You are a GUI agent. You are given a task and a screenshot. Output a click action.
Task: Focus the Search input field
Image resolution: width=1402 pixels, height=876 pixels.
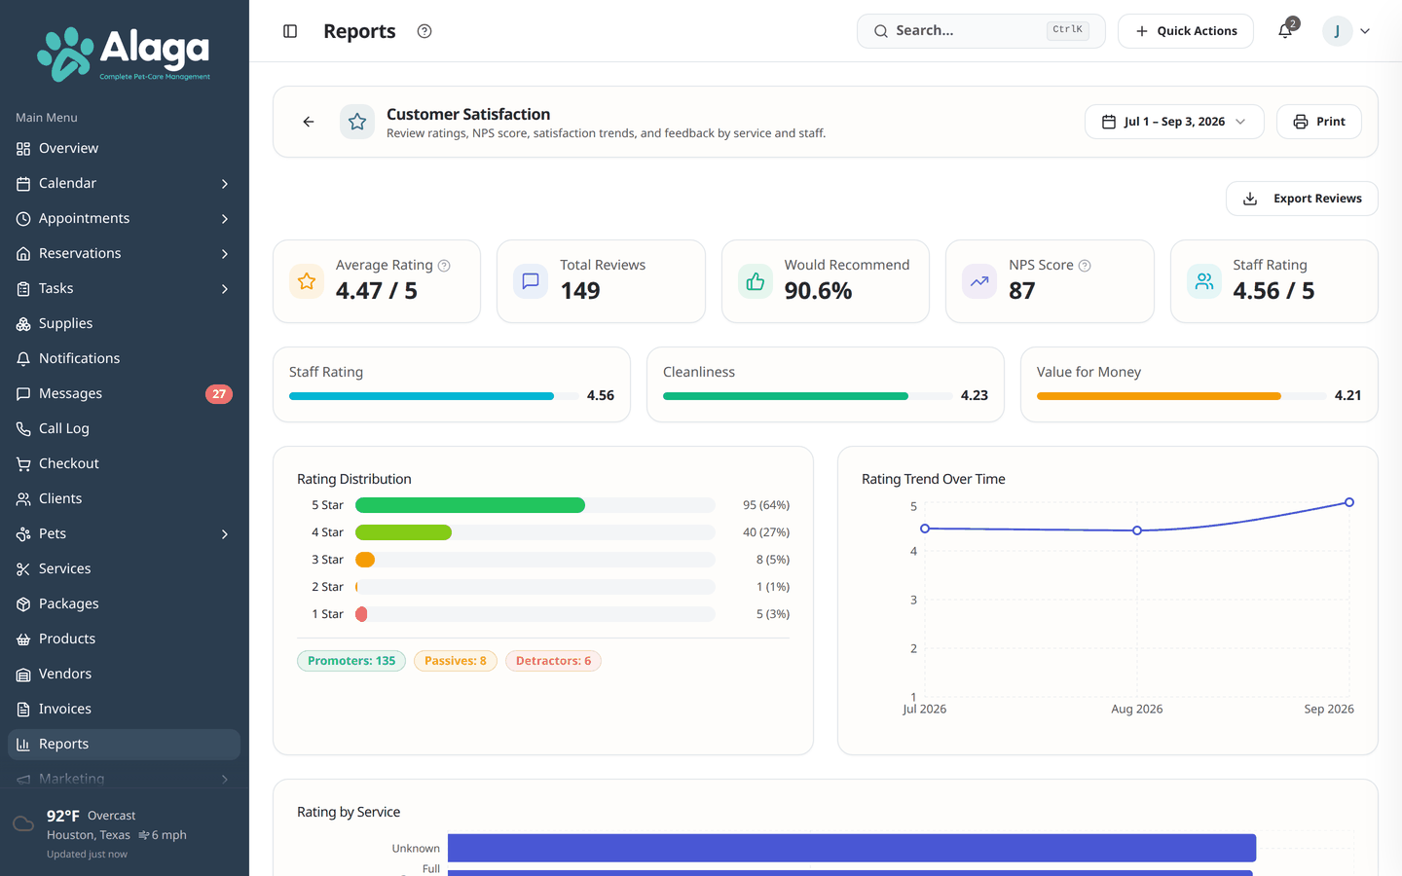(980, 31)
